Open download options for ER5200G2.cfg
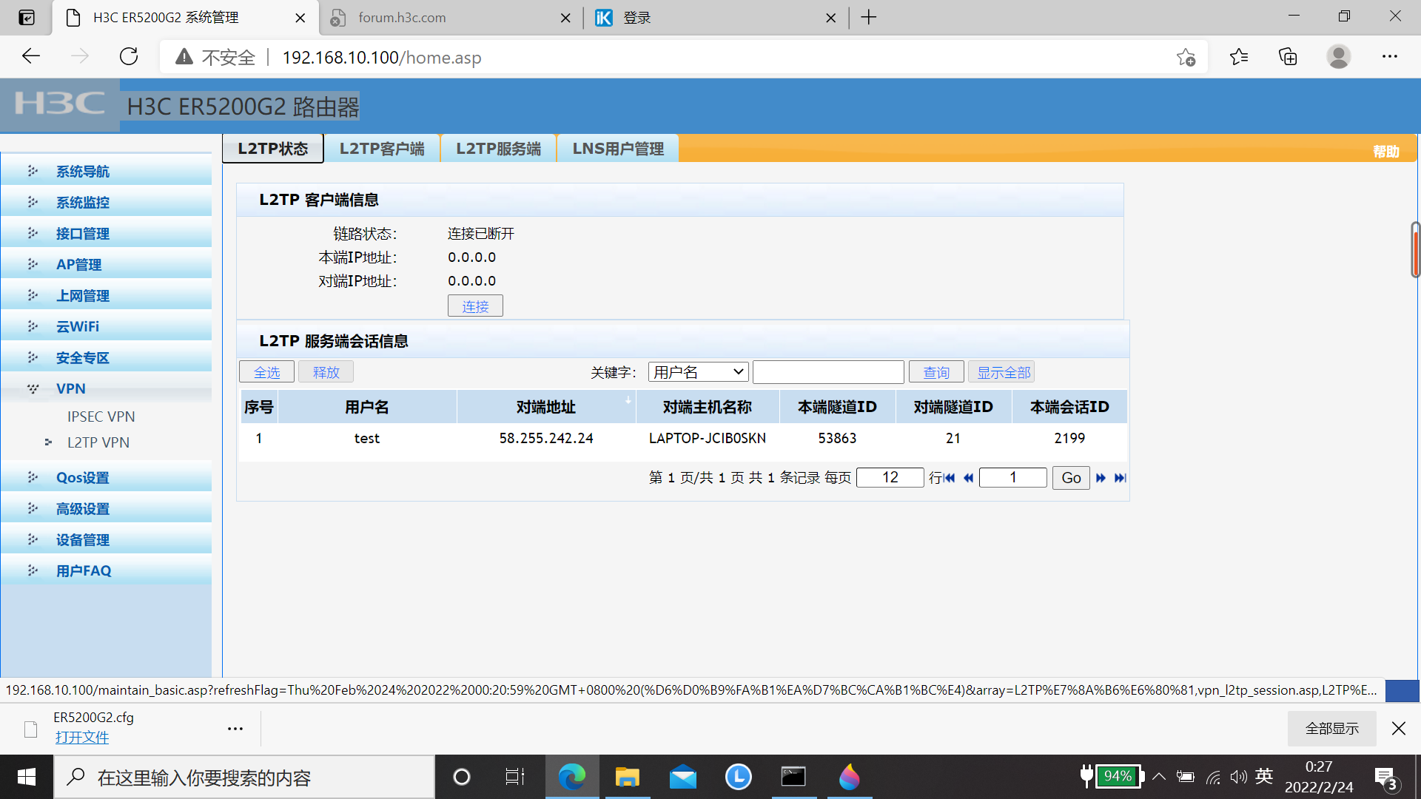This screenshot has height=799, width=1421. point(235,729)
